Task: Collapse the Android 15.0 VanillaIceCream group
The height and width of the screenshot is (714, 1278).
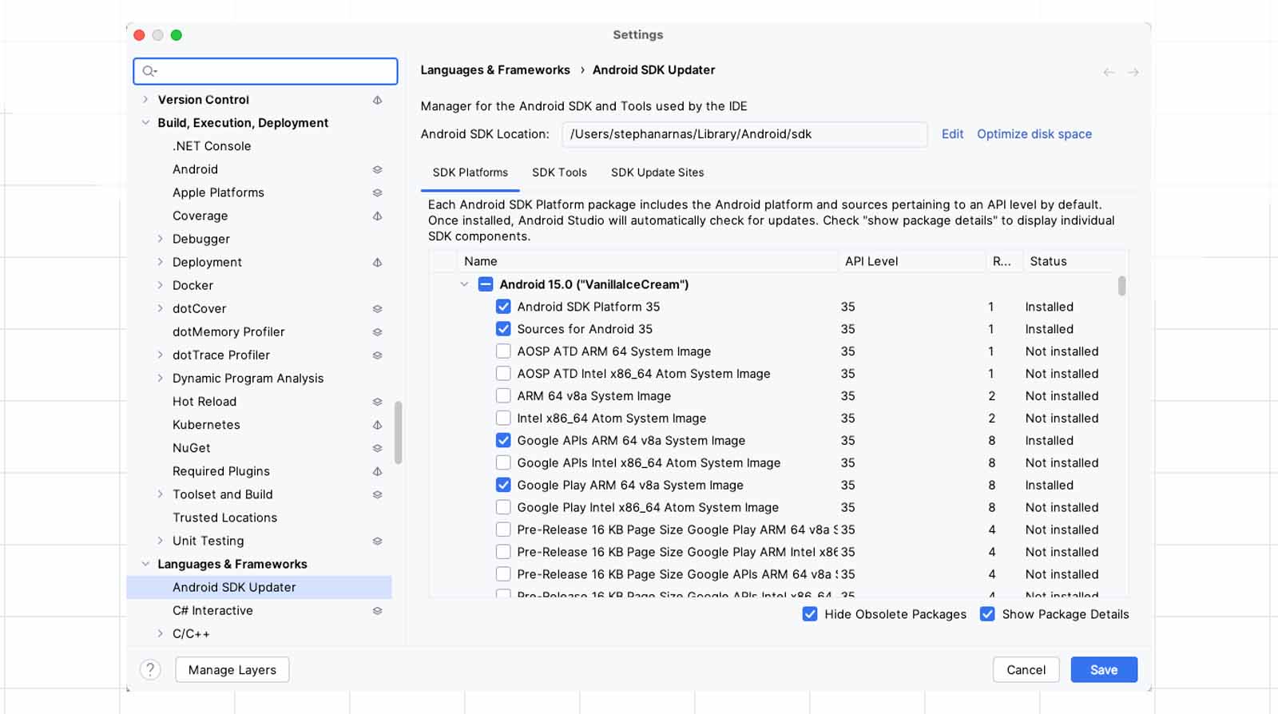Action: click(x=464, y=284)
